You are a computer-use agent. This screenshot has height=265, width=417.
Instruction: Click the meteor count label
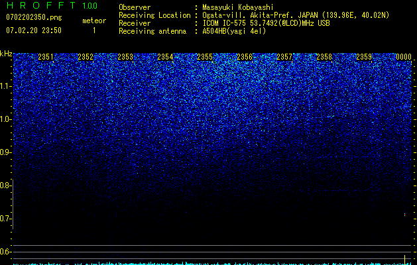click(94, 21)
